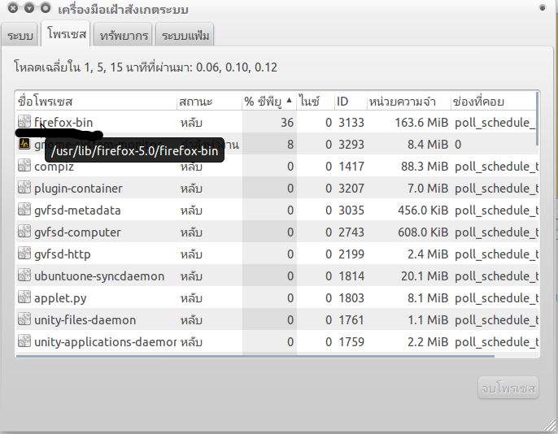This screenshot has width=558, height=434.
Task: Select the unity-applications-daemon process name
Action: click(106, 342)
